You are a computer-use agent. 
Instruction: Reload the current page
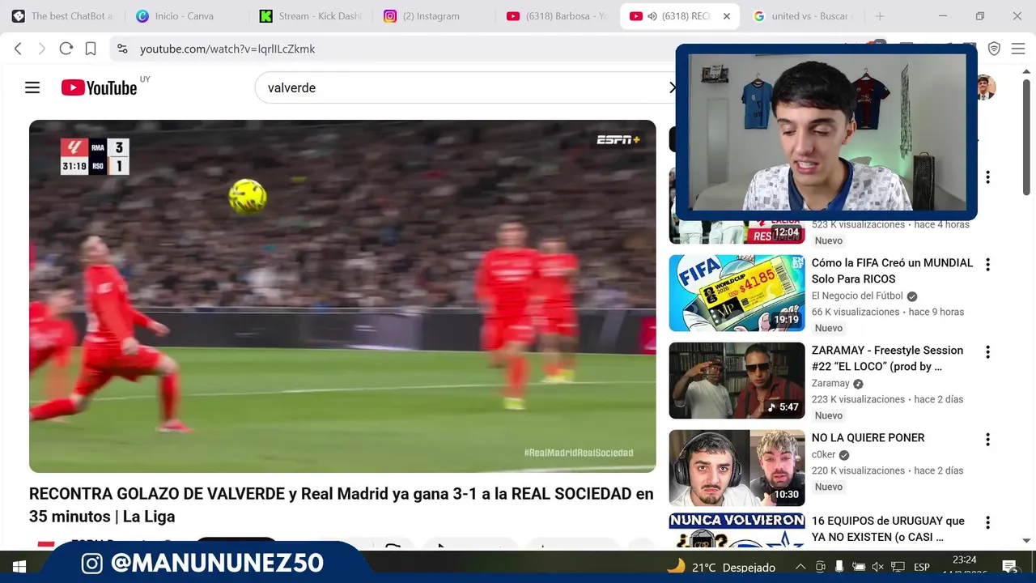(66, 49)
